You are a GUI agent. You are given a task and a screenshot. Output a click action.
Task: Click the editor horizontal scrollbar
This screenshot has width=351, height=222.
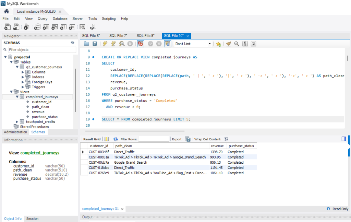[x=135, y=131]
